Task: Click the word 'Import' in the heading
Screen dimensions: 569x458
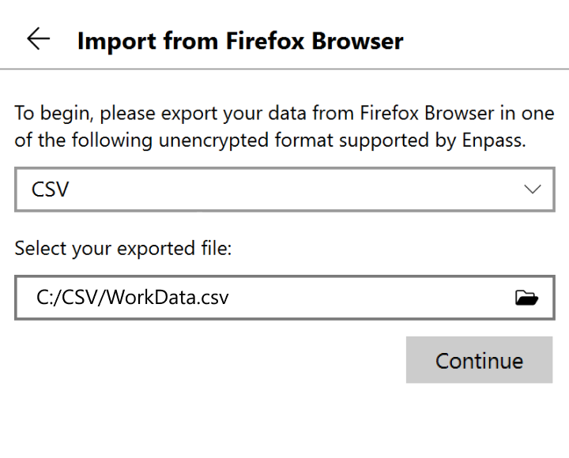Action: [x=116, y=41]
